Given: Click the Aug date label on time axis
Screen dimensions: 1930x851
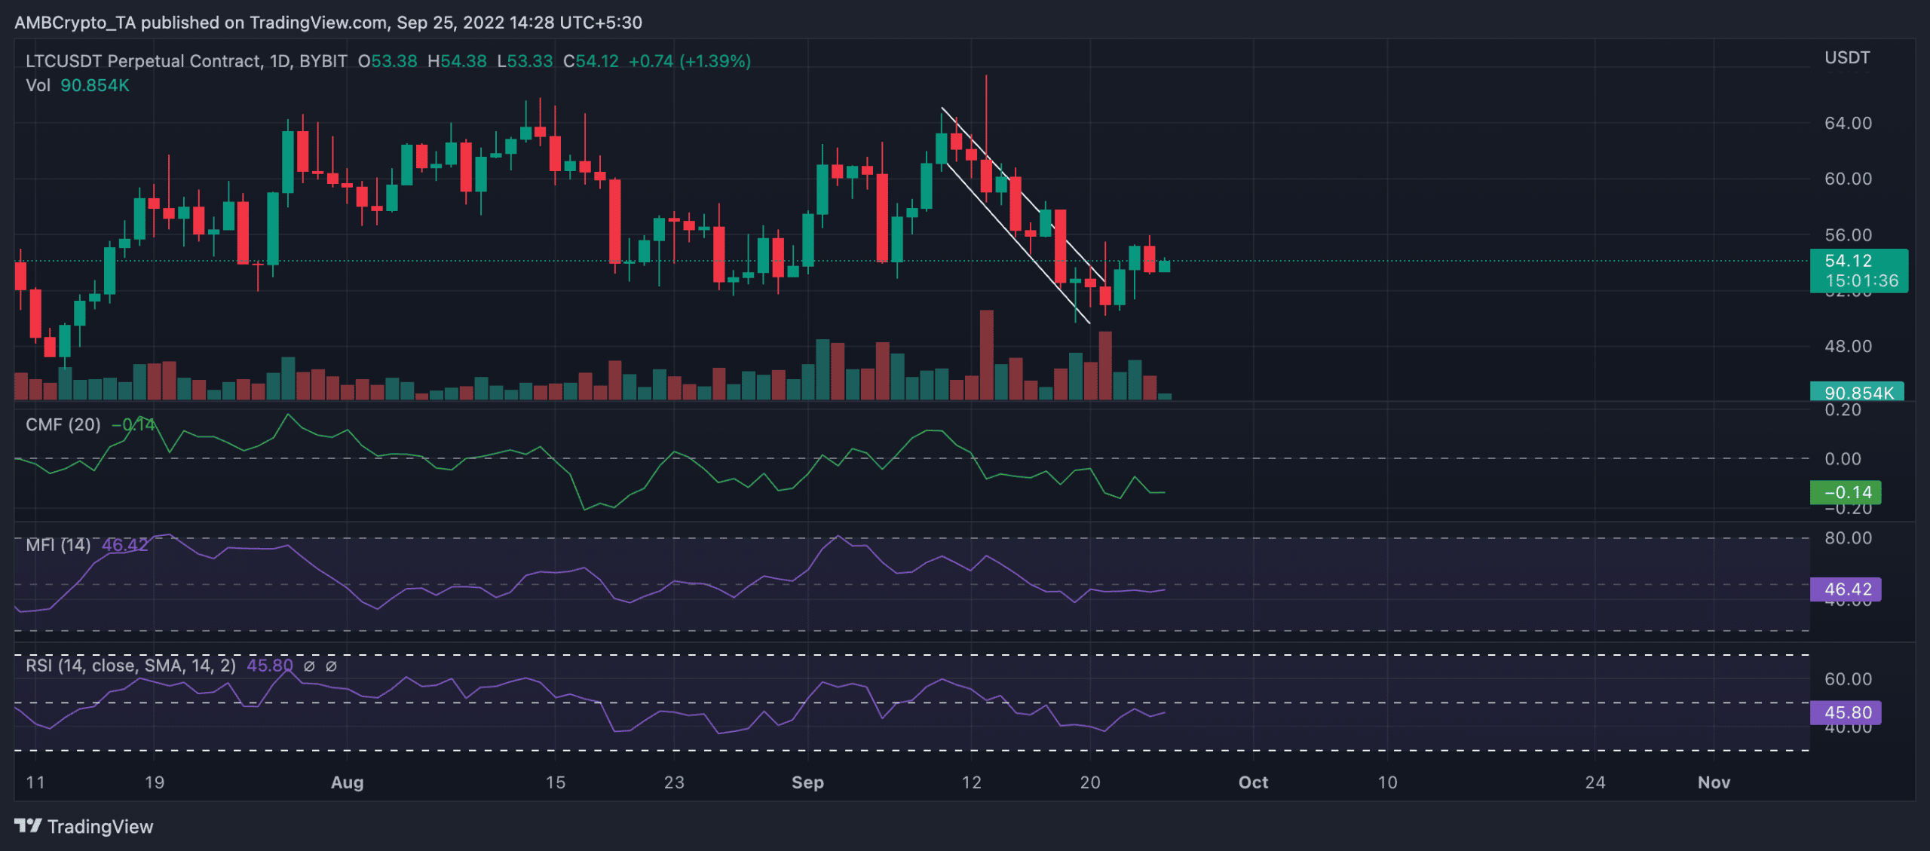Looking at the screenshot, I should tap(347, 782).
